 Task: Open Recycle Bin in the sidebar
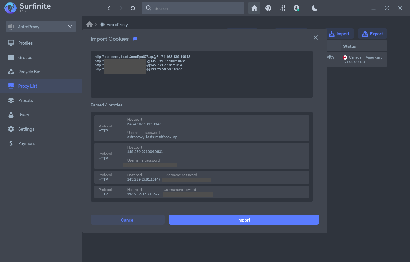pyautogui.click(x=41, y=72)
